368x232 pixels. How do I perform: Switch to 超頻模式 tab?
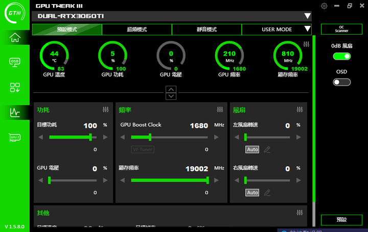pos(137,29)
